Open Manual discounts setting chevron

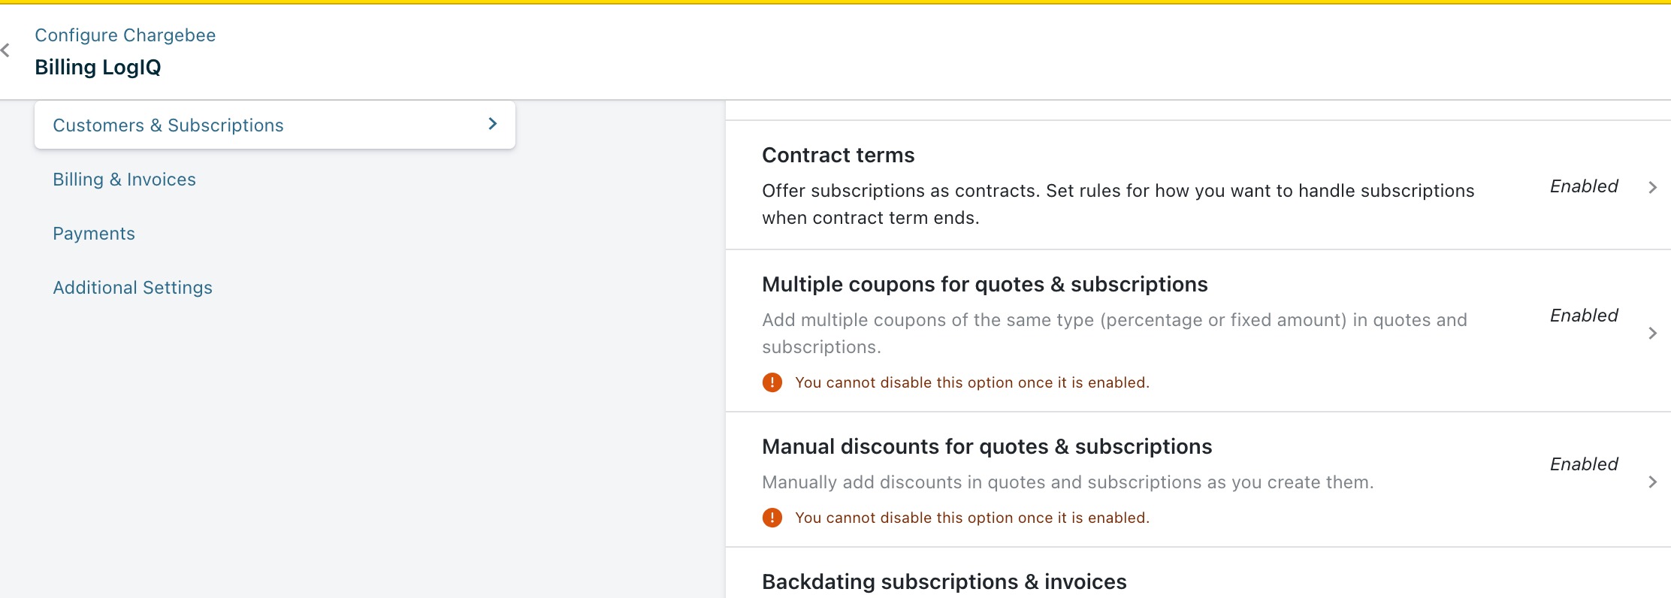pos(1652,482)
